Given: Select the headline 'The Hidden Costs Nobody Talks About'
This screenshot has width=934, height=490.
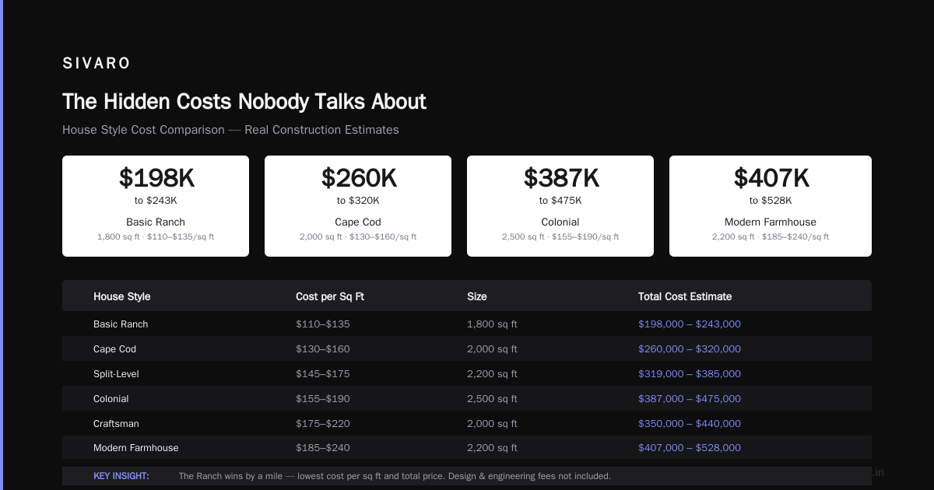Looking at the screenshot, I should [x=244, y=102].
